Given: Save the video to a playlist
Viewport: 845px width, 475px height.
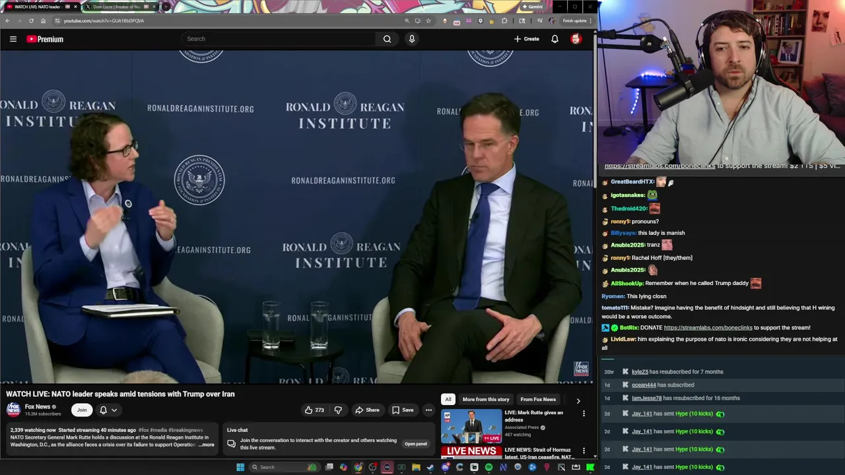Looking at the screenshot, I should pyautogui.click(x=403, y=410).
